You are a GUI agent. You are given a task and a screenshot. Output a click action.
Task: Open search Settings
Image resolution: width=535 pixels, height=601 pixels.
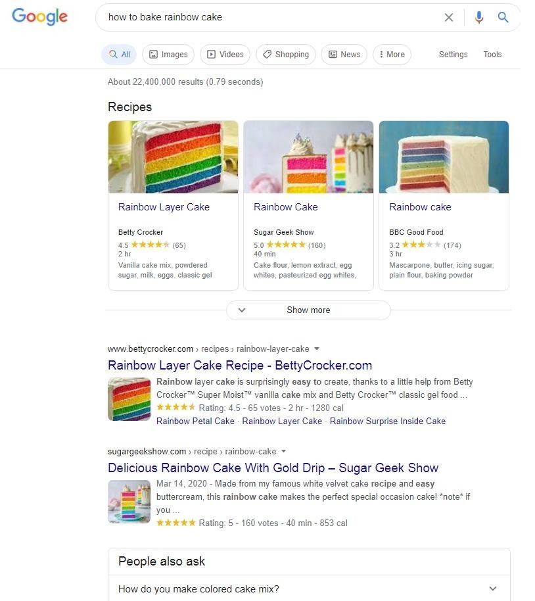(453, 55)
